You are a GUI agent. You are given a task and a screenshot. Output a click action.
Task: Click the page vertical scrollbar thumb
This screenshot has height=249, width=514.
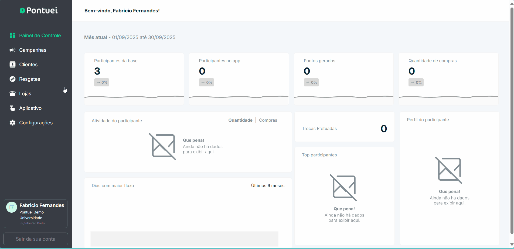tap(512, 121)
